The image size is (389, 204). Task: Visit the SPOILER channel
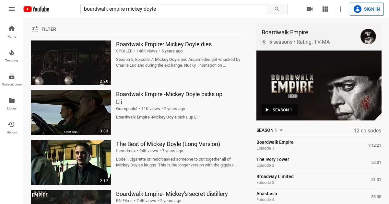pos(124,51)
